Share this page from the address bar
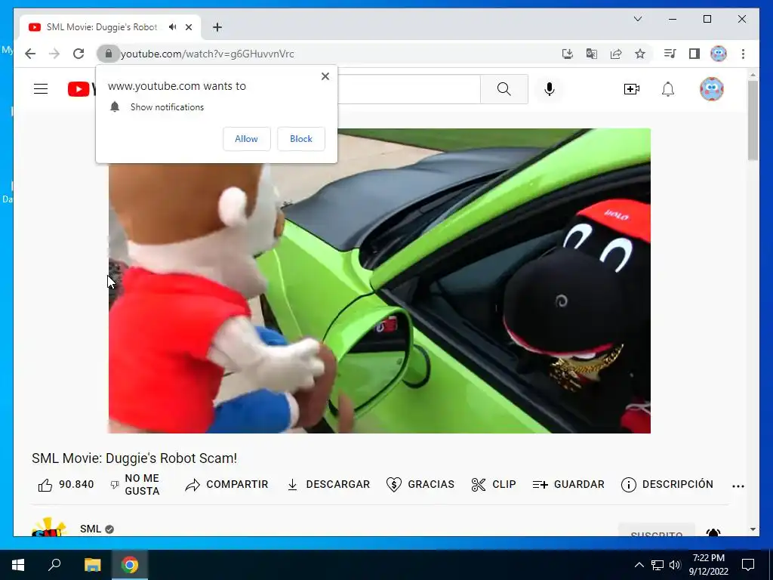The image size is (773, 580). (616, 54)
